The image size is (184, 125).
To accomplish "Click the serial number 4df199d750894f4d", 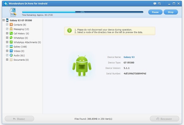I will [135, 74].
